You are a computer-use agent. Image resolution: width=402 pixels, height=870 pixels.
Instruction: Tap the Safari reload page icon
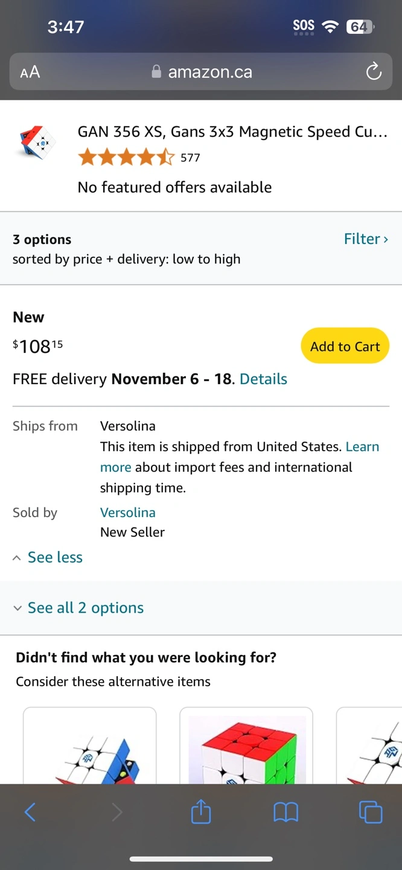pos(374,72)
